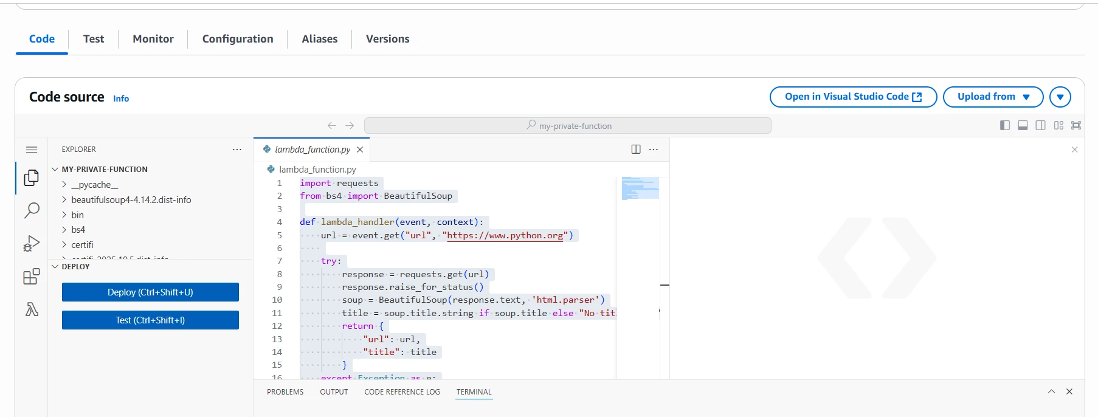Click Open in Visual Studio Code button

tap(853, 97)
